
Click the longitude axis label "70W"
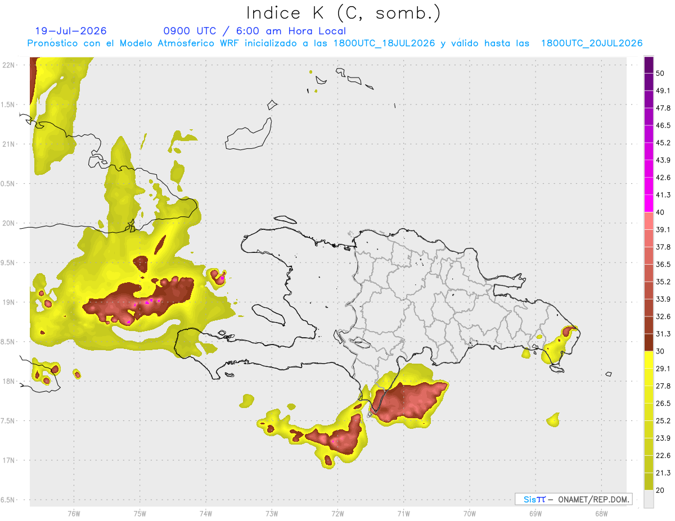[x=469, y=513]
